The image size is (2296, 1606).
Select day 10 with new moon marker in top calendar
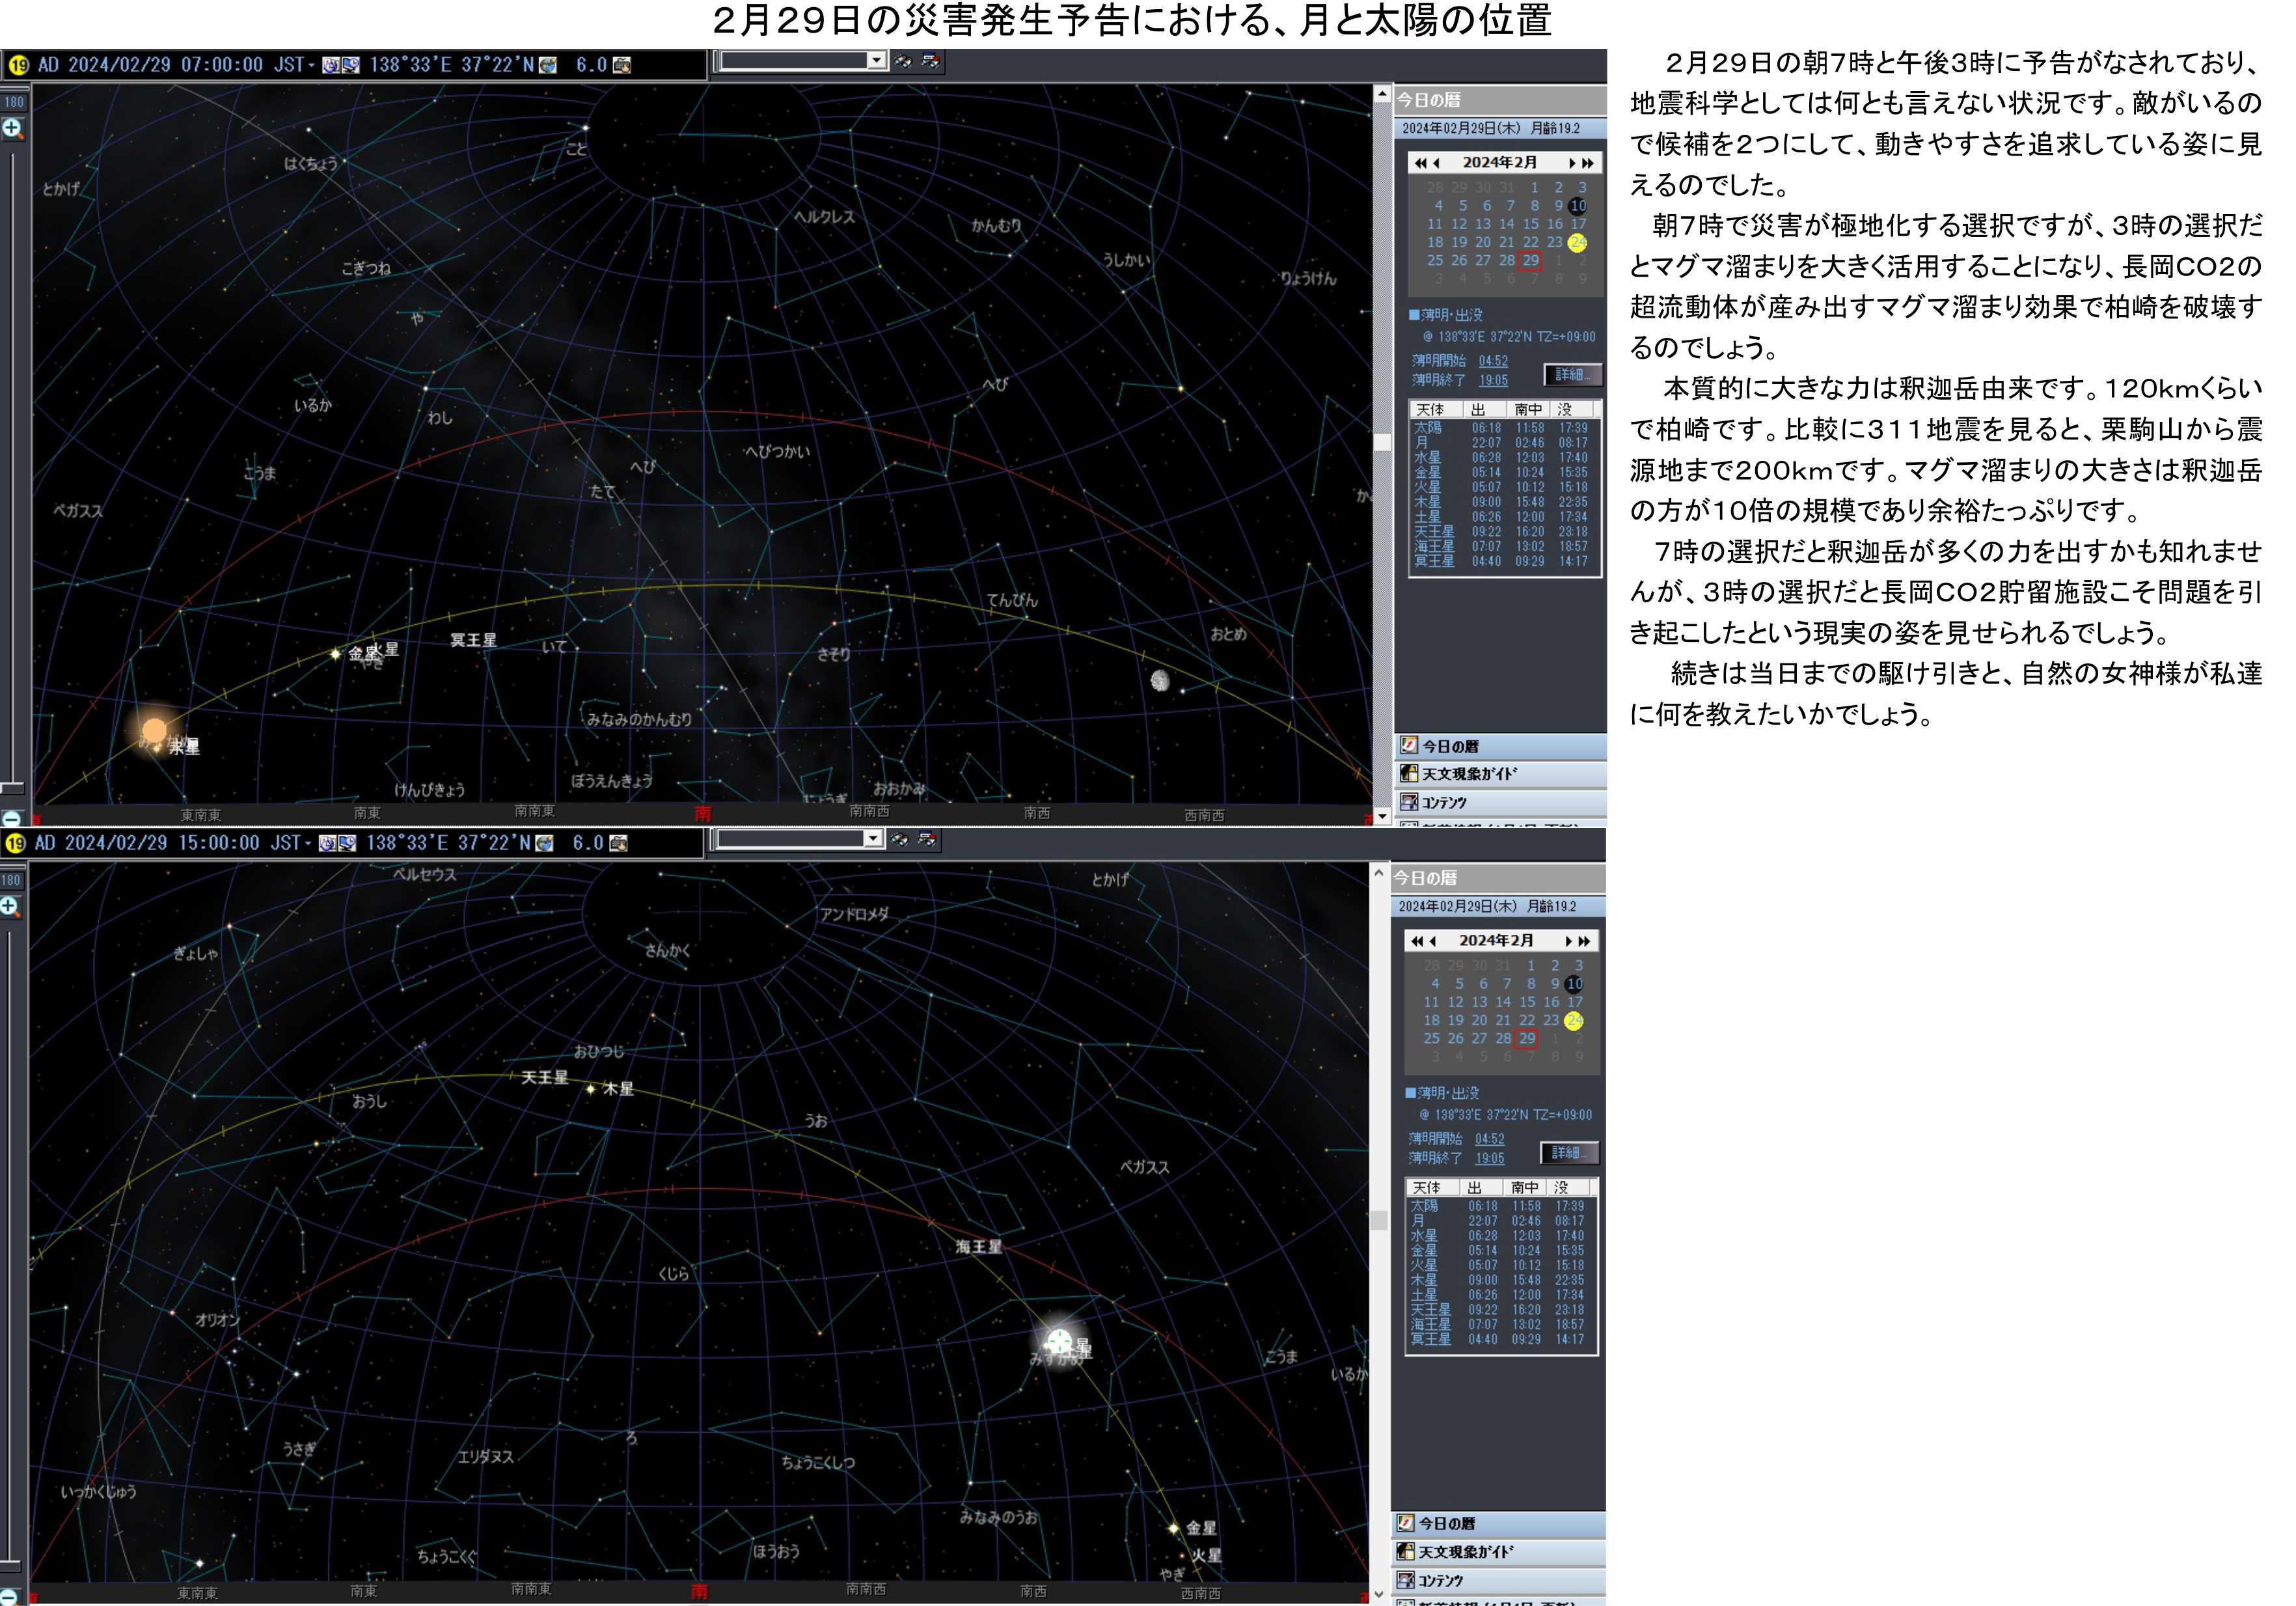click(1577, 206)
